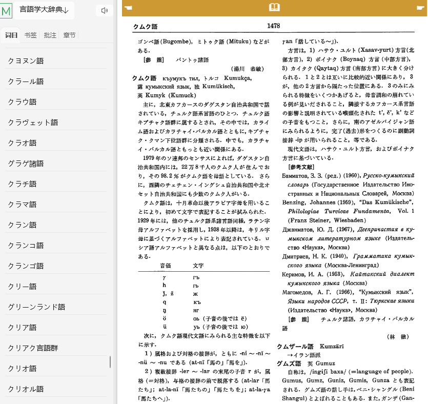The image size is (428, 404).
Task: Click the クムザール語 entry headword
Action: pyautogui.click(x=295, y=347)
